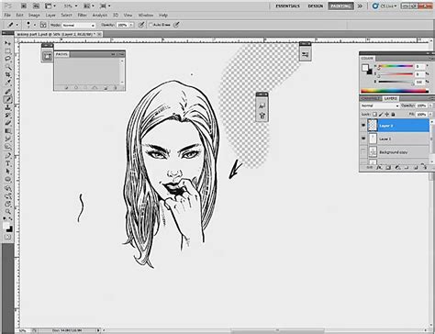This screenshot has height=334, width=435.
Task: Select the Eyedropper tool
Action: point(7,83)
